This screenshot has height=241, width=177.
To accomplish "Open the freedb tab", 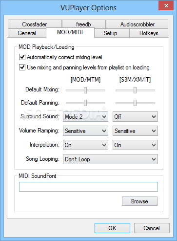I will [x=84, y=24].
